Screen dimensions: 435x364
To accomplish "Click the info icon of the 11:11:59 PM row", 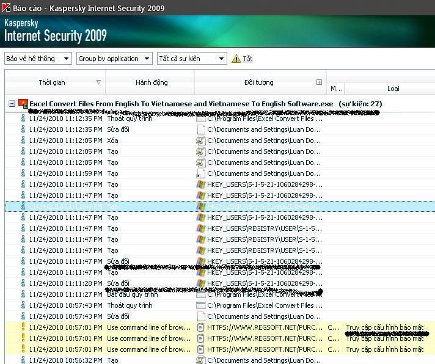I will pyautogui.click(x=23, y=173).
